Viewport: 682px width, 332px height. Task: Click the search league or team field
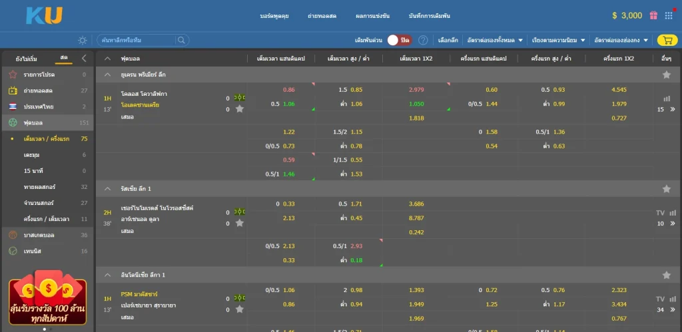(137, 41)
